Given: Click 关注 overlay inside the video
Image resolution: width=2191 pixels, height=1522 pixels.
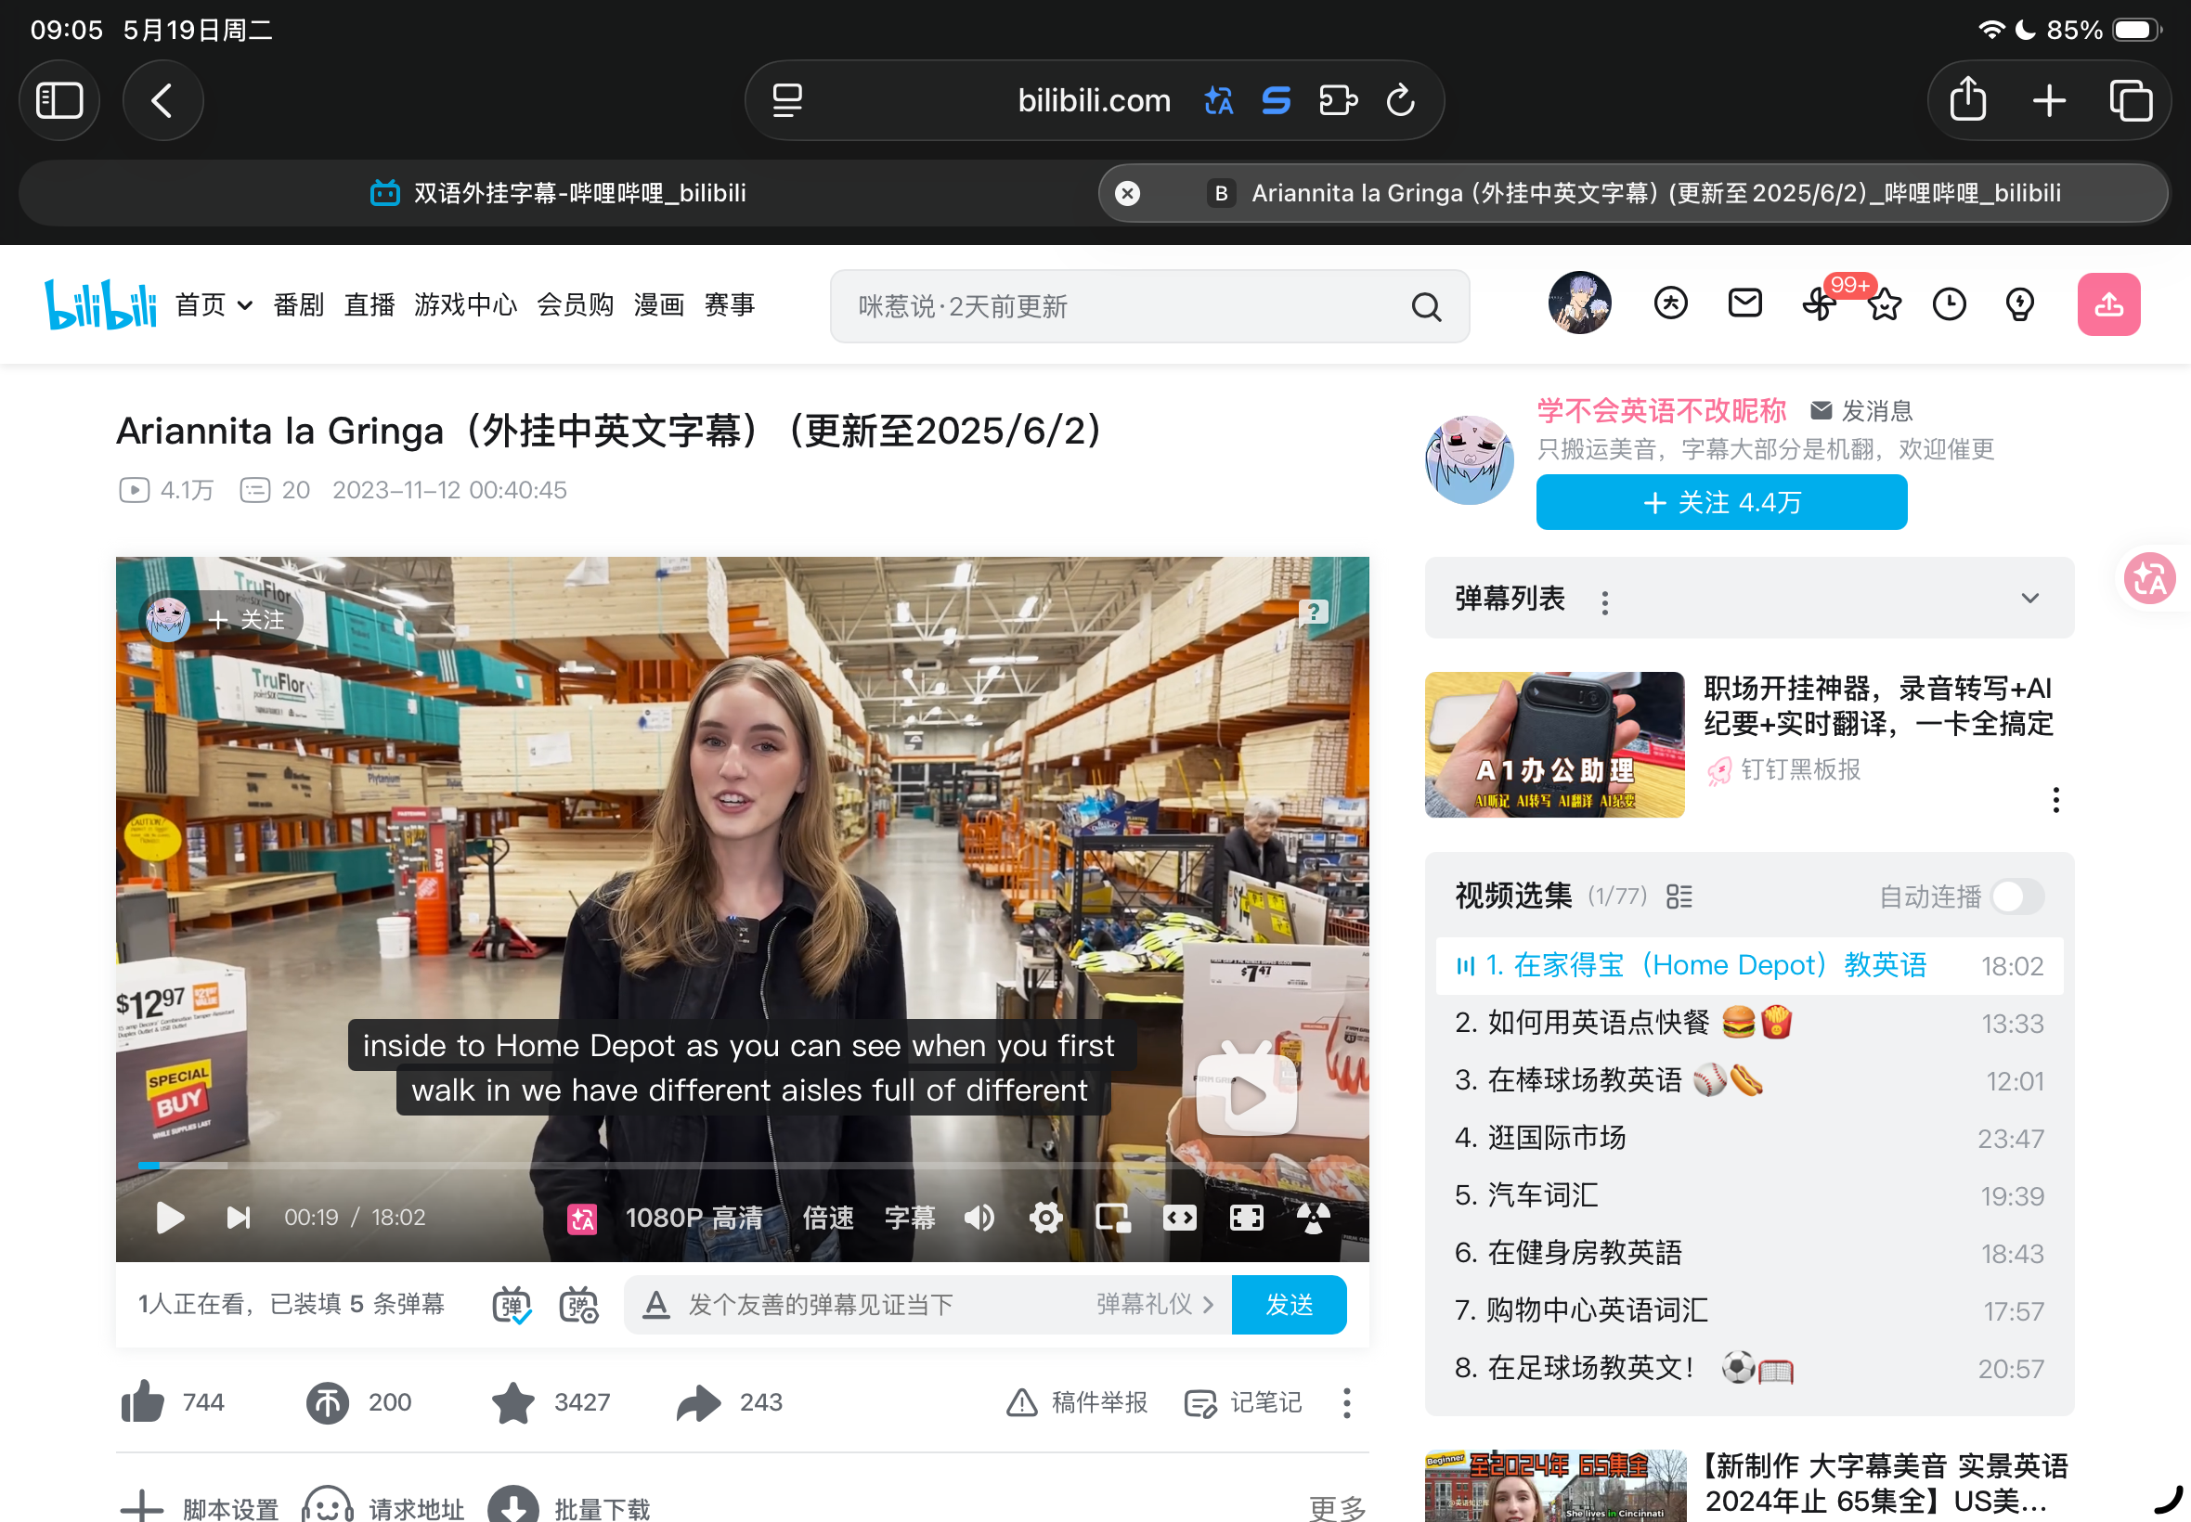Looking at the screenshot, I should (246, 620).
